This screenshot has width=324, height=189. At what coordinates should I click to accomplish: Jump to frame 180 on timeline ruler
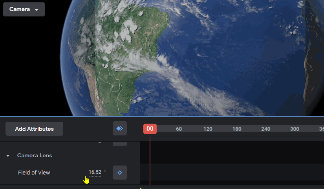coord(236,129)
